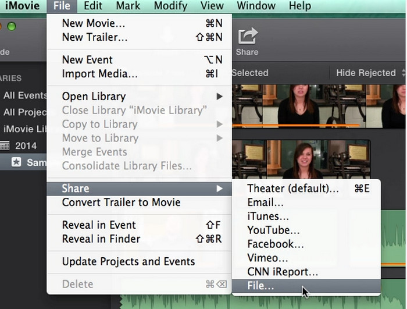Choose File… from the Share submenu
Image resolution: width=407 pixels, height=309 pixels.
click(x=260, y=286)
